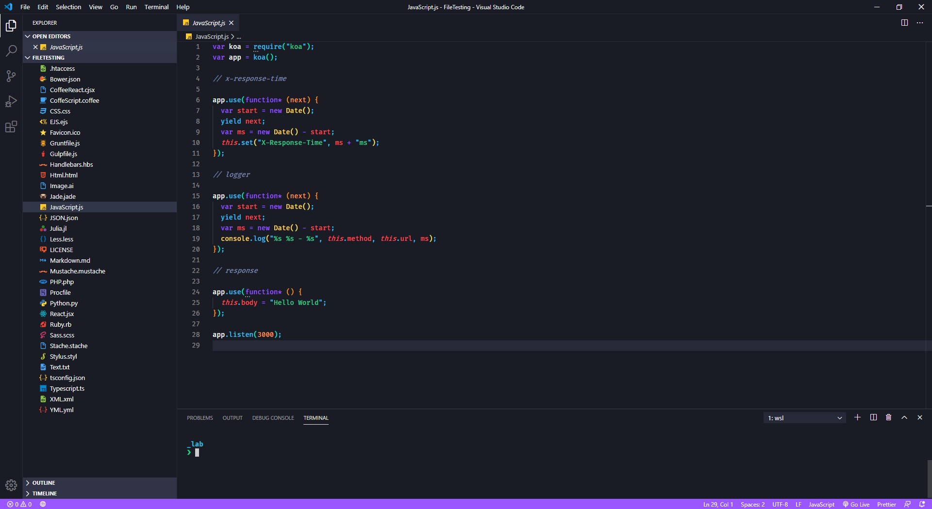Open the Edit menu
The width and height of the screenshot is (932, 509).
click(x=43, y=7)
